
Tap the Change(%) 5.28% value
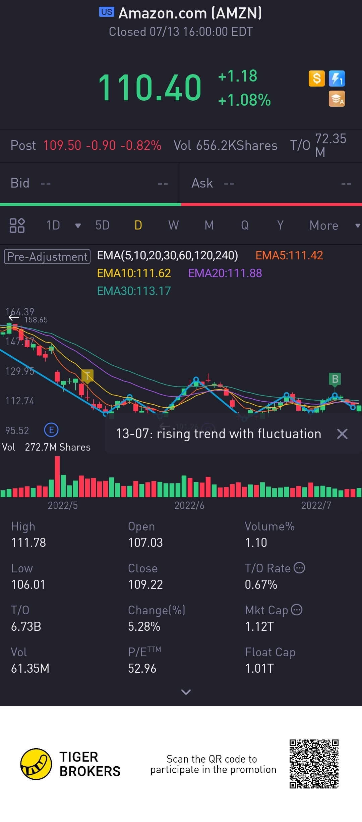[x=144, y=626]
